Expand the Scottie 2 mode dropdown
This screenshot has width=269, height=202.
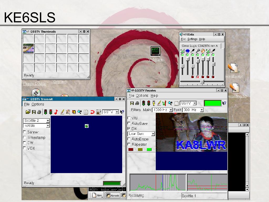point(48,121)
